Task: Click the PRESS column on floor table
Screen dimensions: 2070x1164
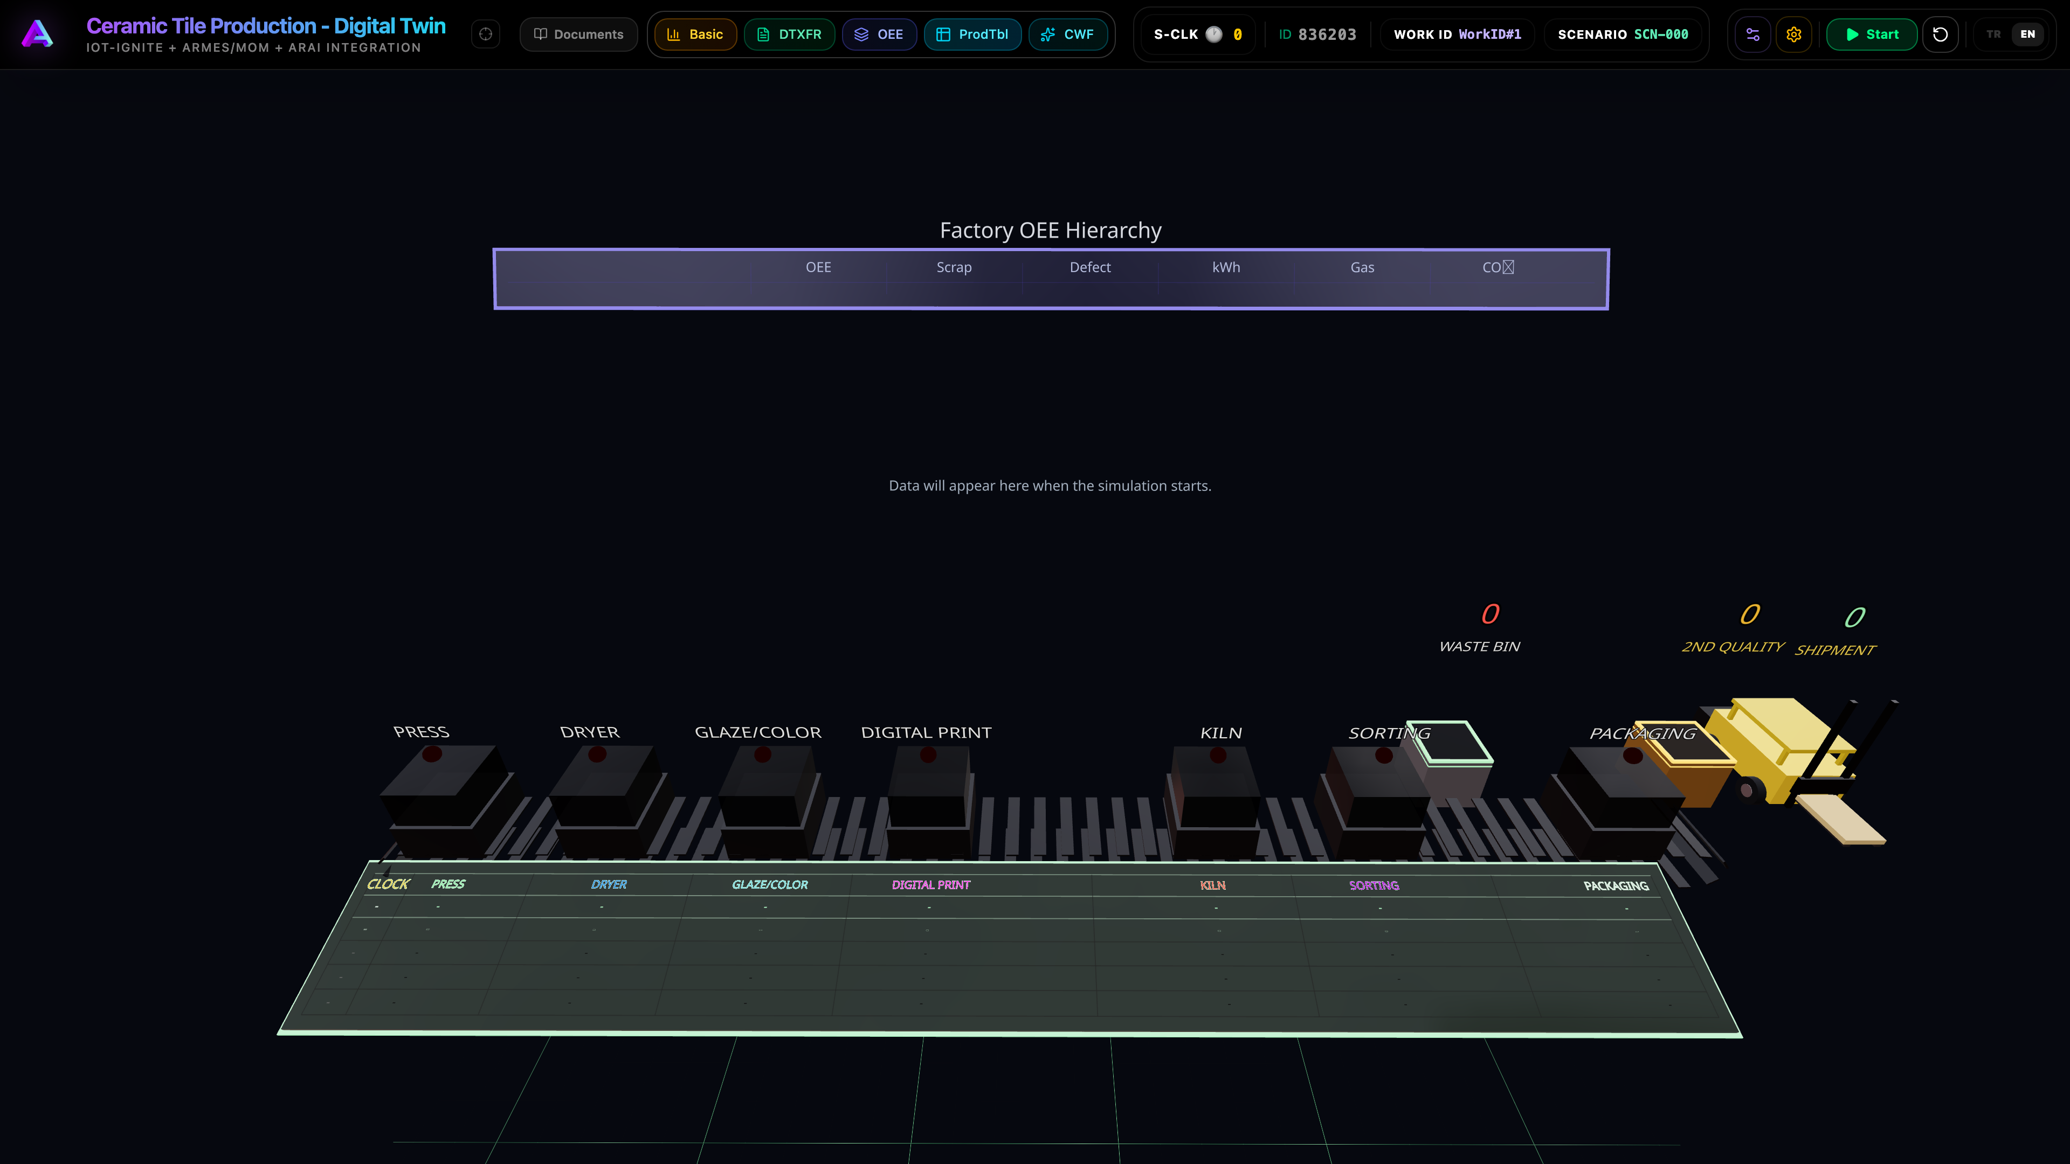Action: (447, 884)
